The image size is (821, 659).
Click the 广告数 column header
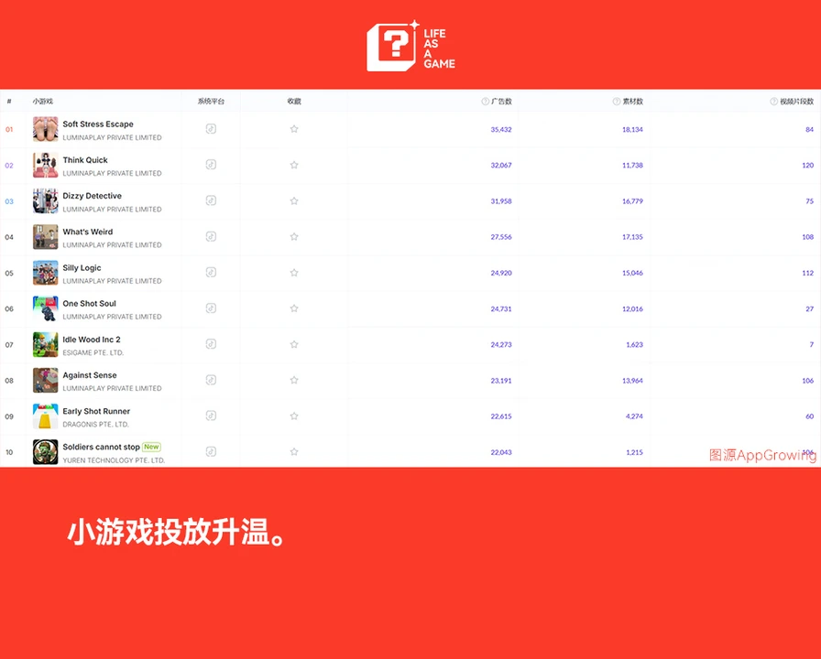[x=501, y=102]
